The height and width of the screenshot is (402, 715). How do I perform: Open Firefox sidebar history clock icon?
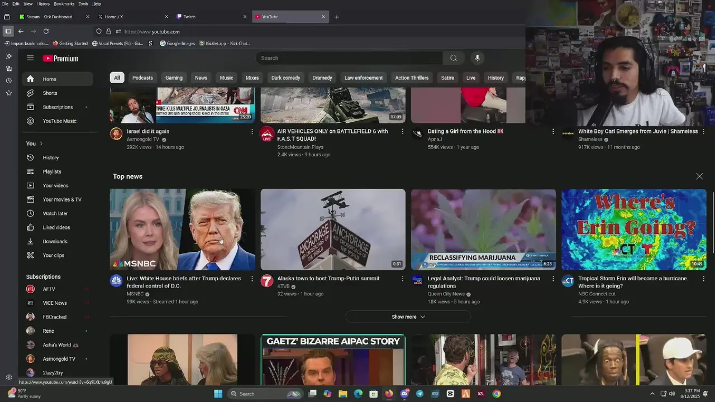[8, 80]
